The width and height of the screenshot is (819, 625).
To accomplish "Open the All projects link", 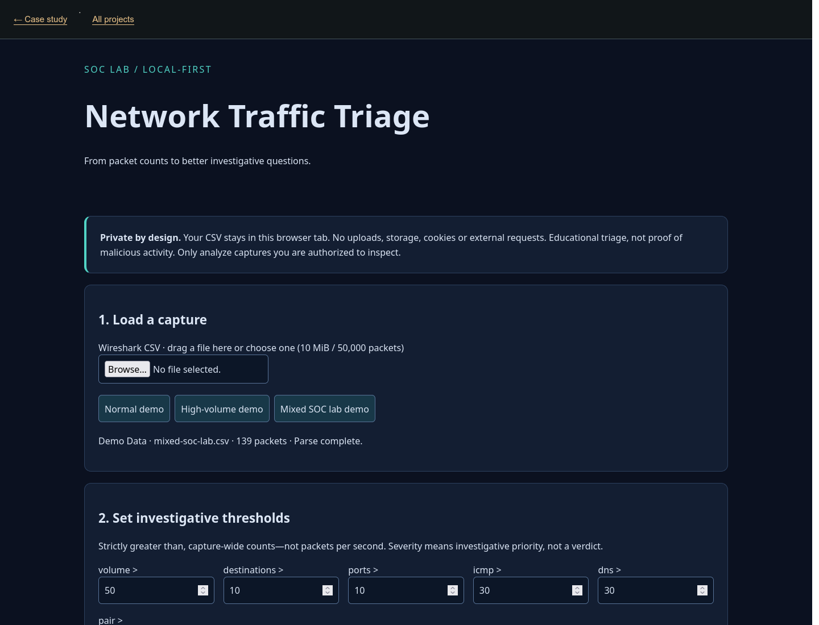I will pyautogui.click(x=113, y=19).
